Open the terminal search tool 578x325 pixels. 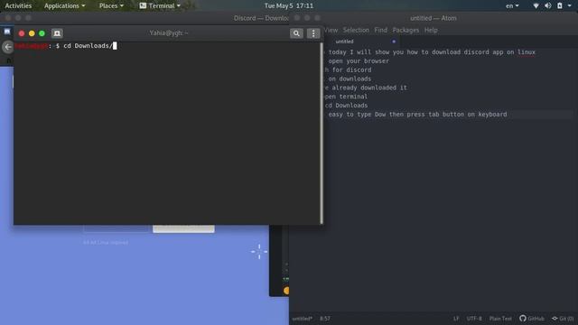[296, 33]
